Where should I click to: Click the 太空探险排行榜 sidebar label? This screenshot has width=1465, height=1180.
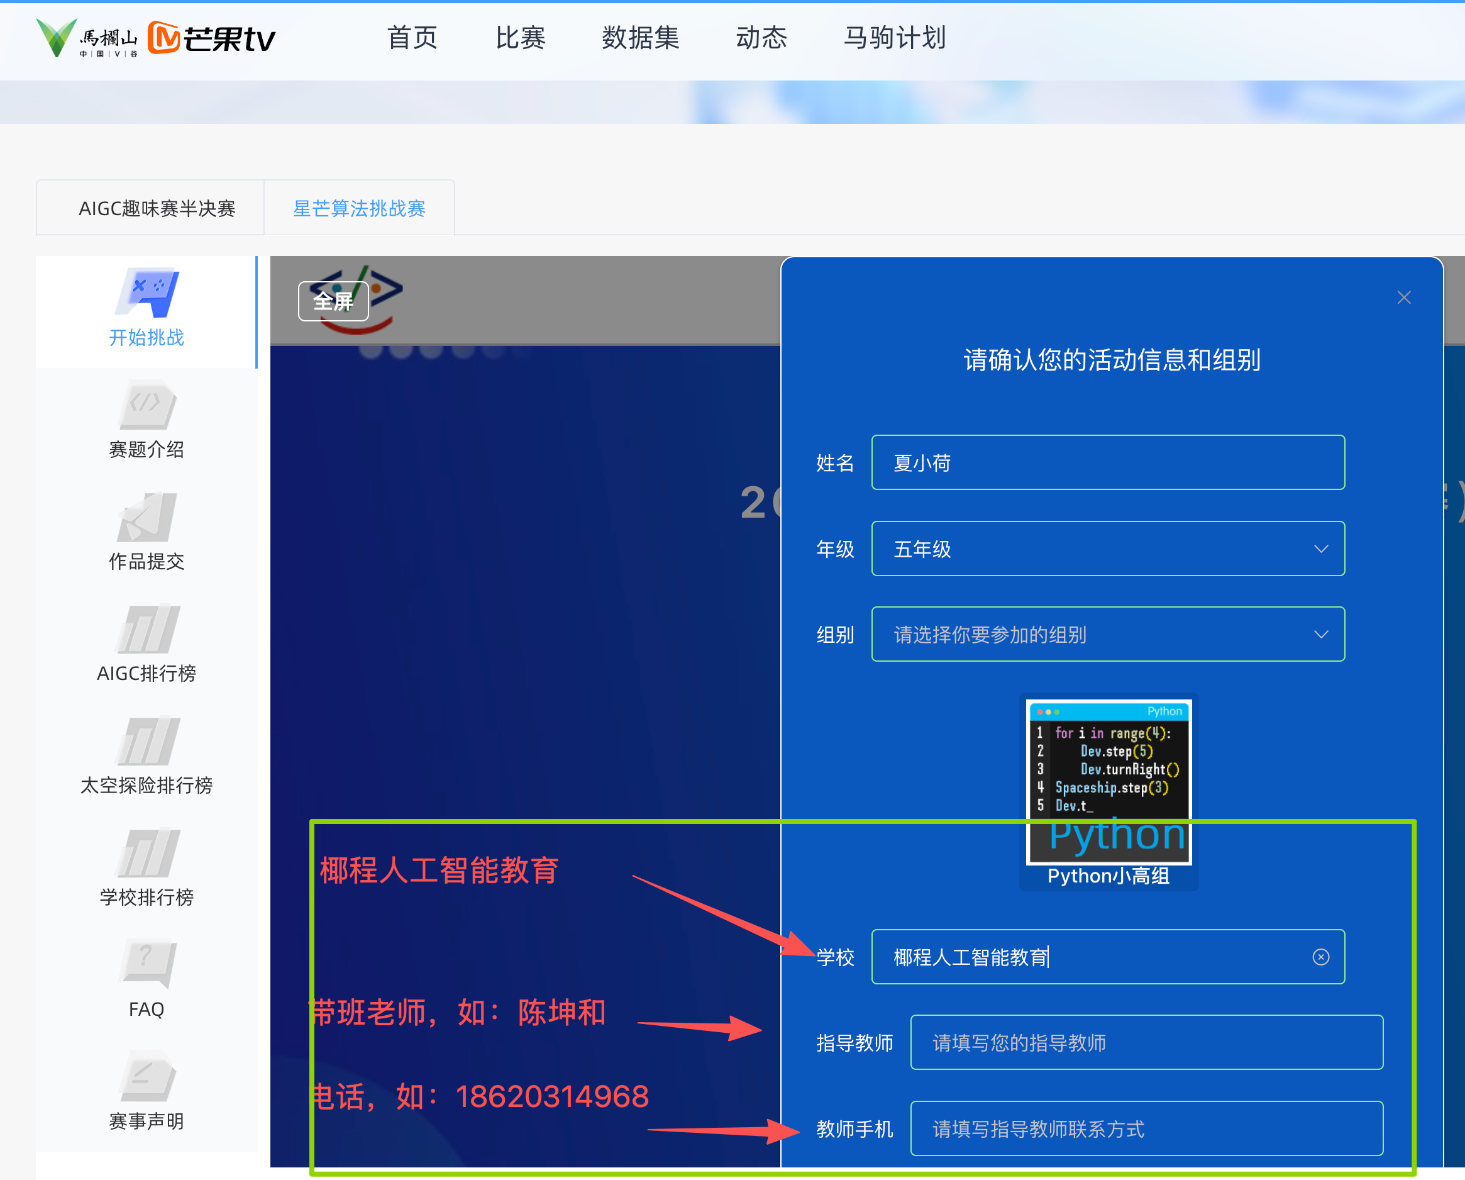146,786
